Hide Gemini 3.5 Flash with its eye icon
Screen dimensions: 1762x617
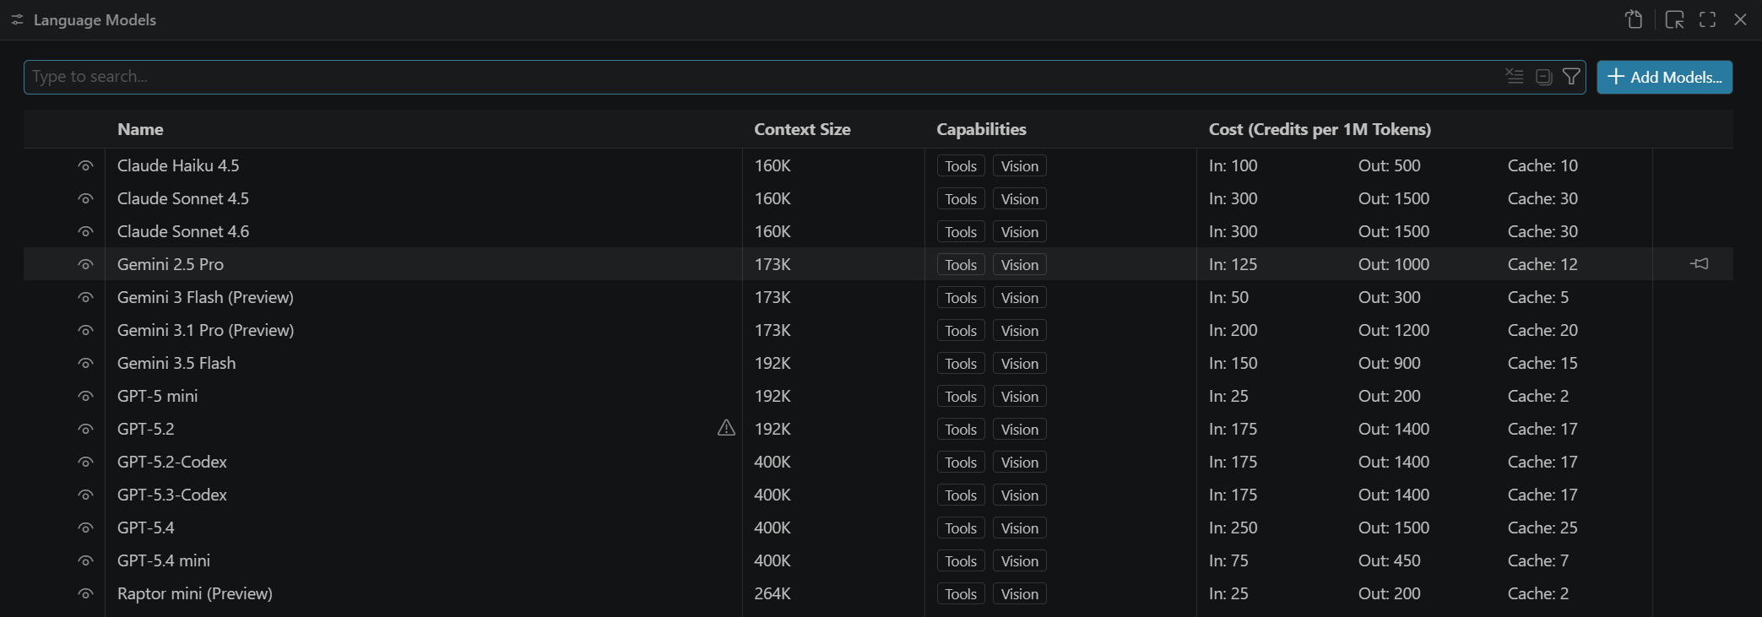point(85,363)
